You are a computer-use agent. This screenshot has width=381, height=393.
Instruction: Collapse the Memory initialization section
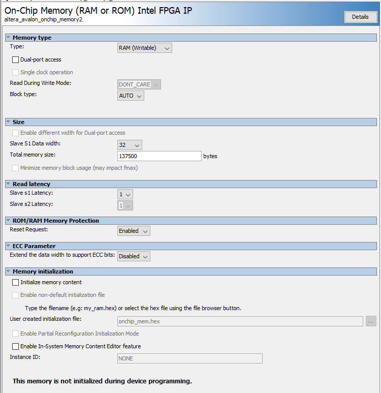point(8,271)
